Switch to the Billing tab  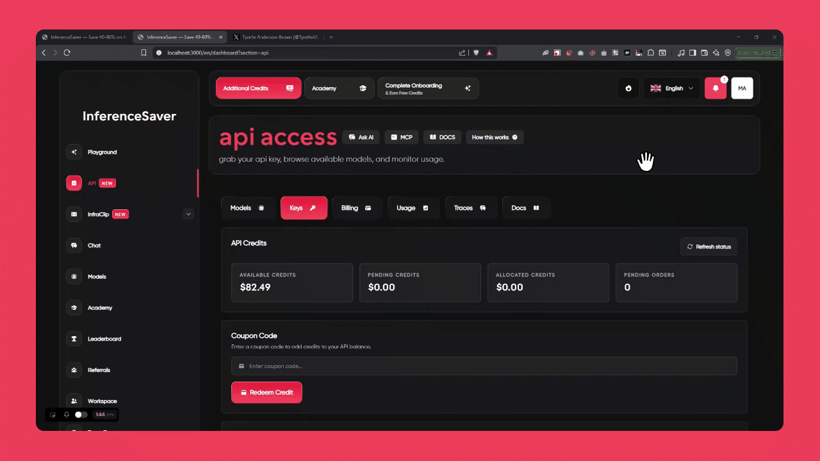tap(357, 208)
